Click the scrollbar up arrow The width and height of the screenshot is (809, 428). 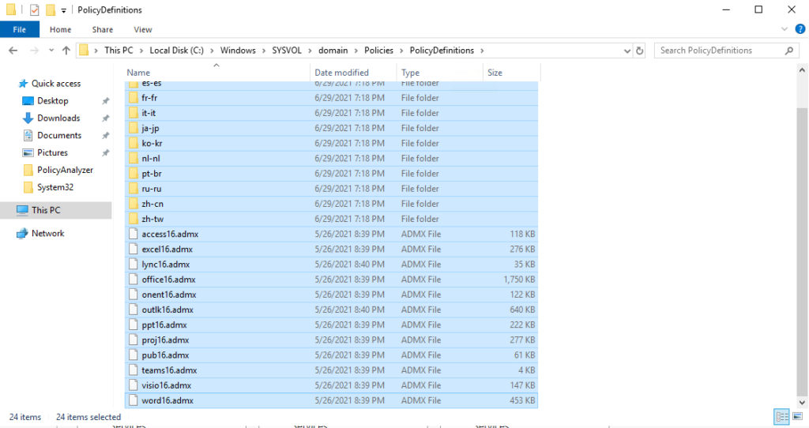point(802,70)
